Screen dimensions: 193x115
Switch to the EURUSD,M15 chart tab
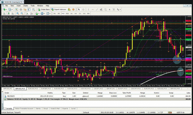[33, 89]
